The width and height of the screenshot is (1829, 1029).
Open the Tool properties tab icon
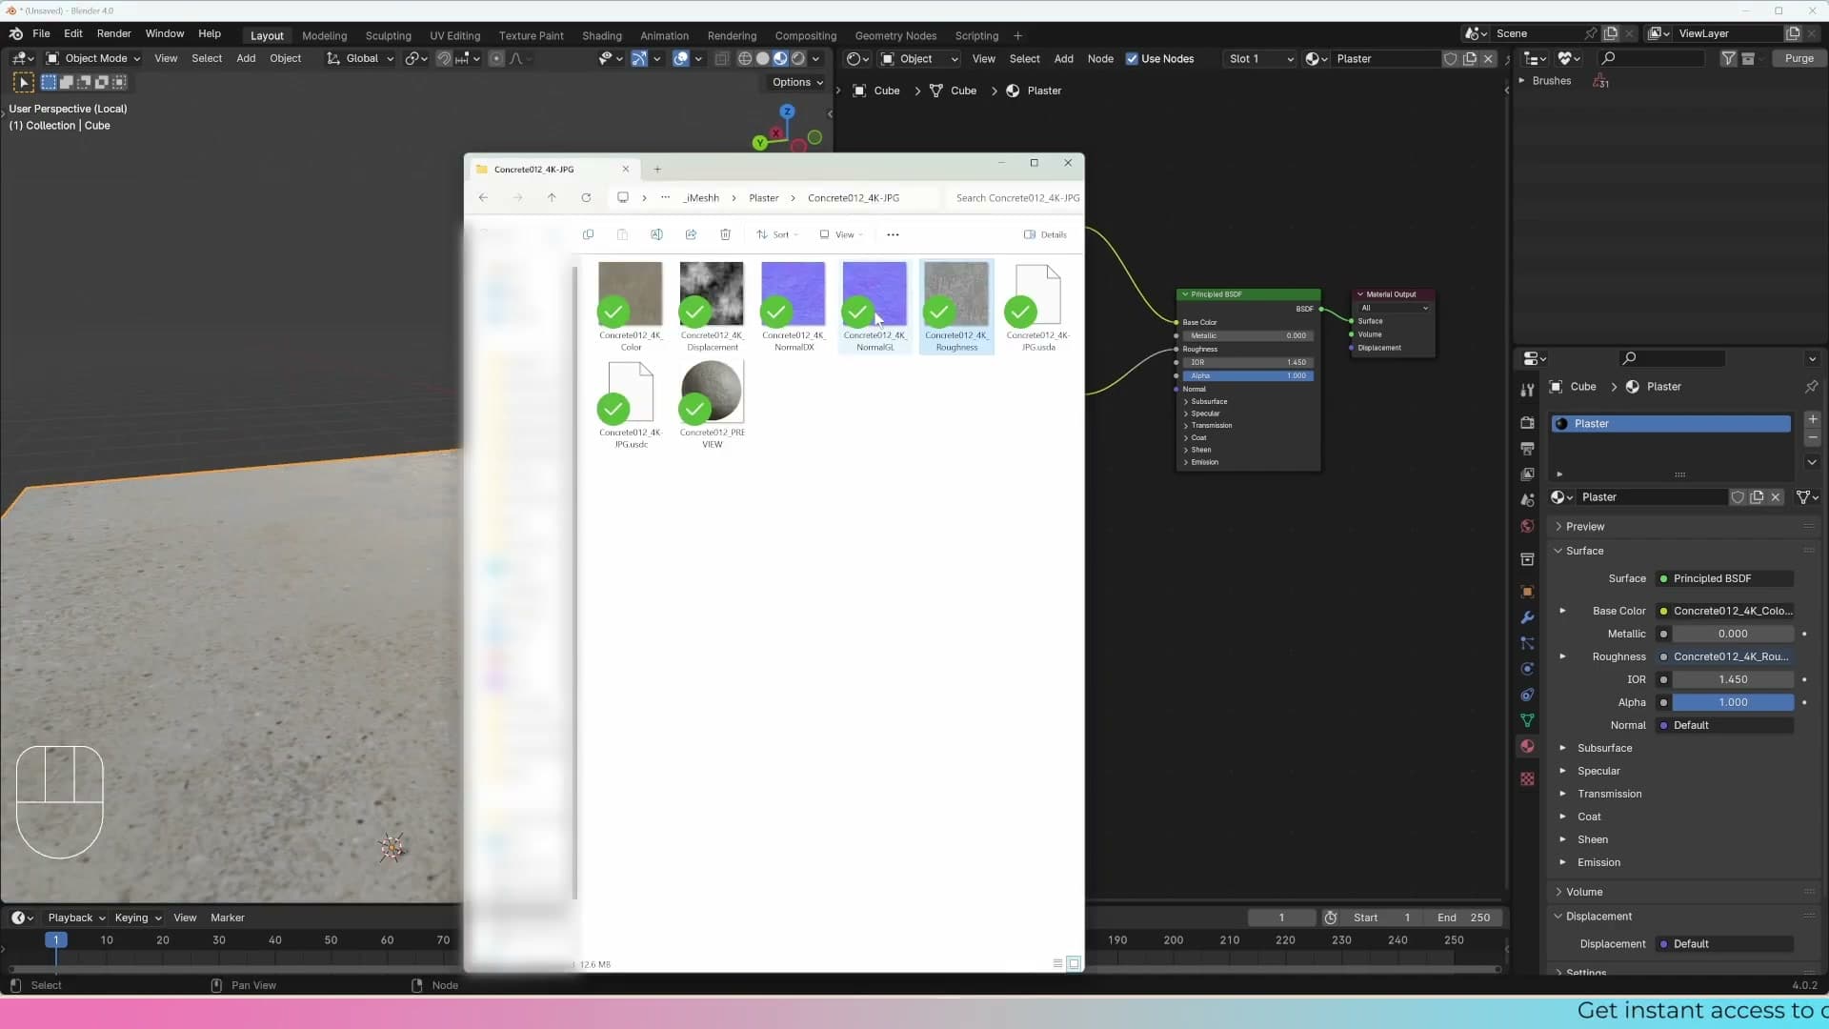pyautogui.click(x=1527, y=390)
